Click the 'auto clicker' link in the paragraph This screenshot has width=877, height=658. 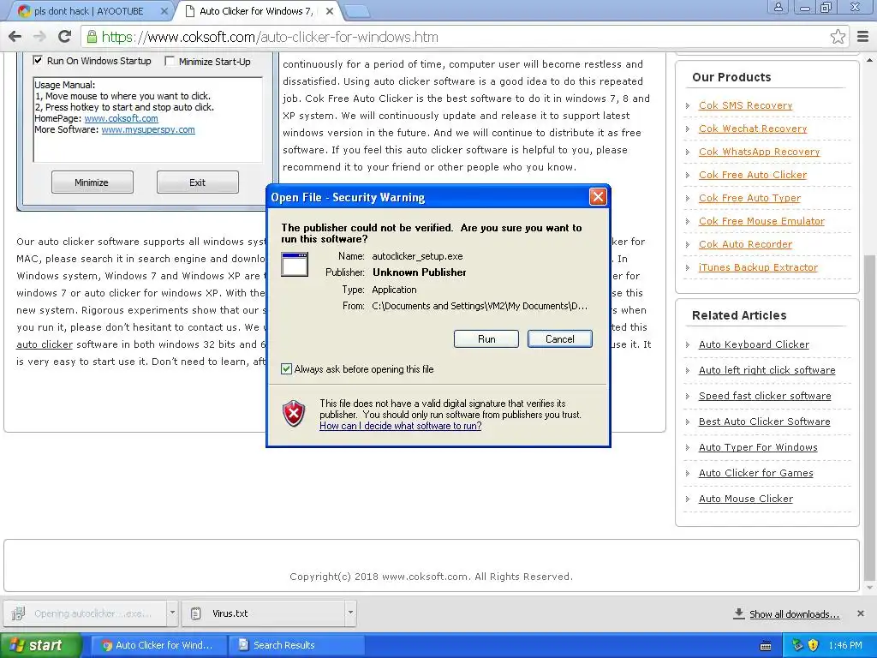(x=45, y=344)
